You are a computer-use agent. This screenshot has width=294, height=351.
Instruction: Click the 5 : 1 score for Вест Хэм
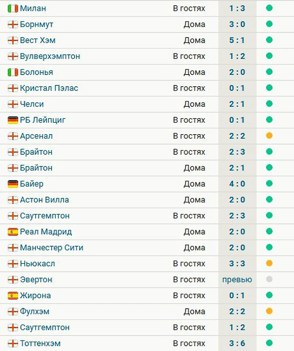click(237, 40)
